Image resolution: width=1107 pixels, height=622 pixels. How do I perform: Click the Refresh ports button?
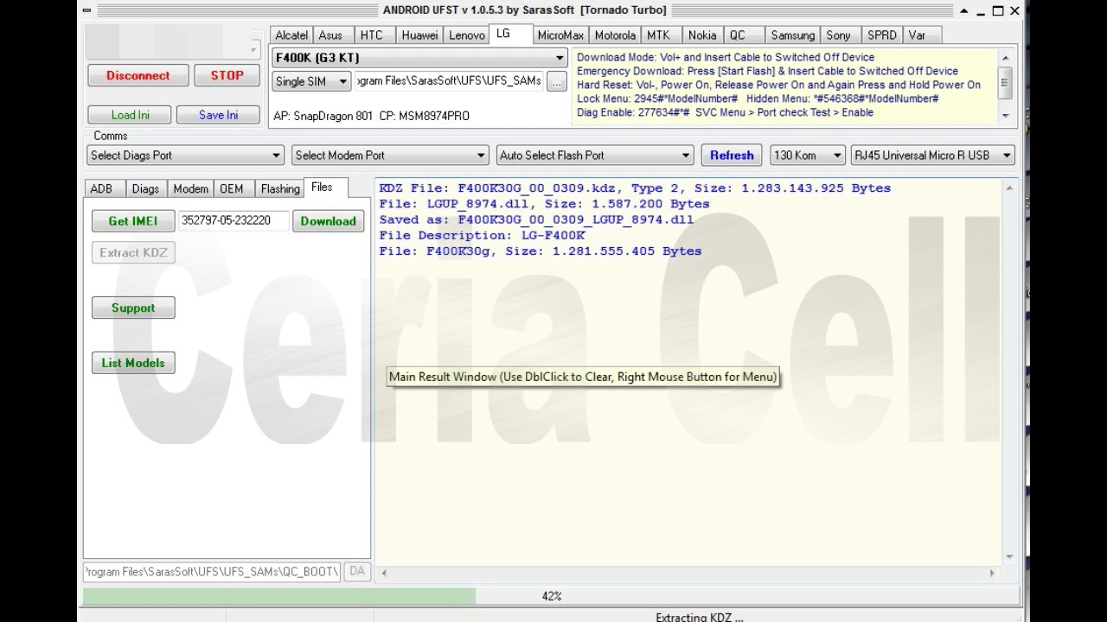(732, 155)
